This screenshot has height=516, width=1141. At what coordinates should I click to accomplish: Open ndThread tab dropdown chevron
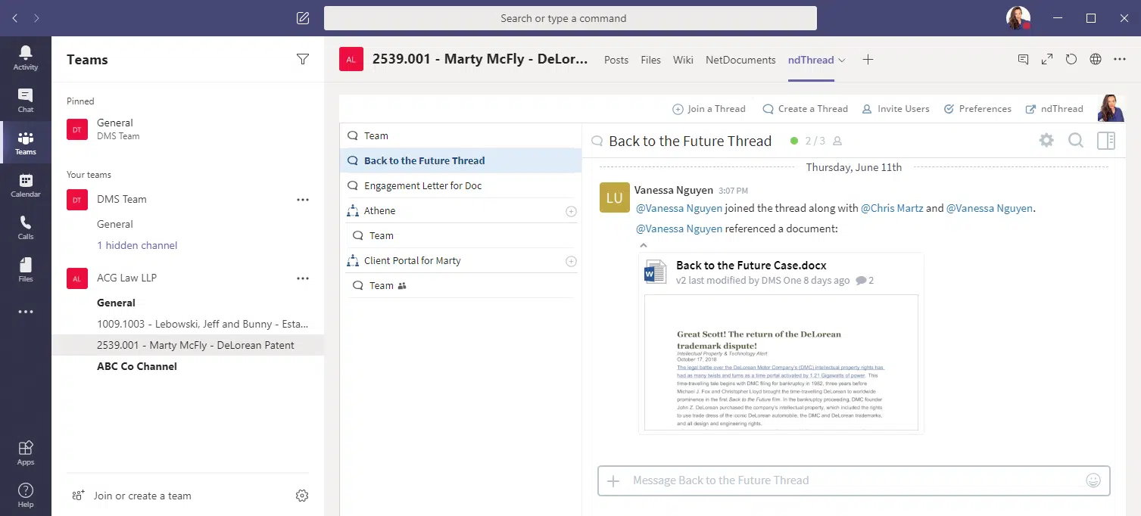pyautogui.click(x=842, y=60)
